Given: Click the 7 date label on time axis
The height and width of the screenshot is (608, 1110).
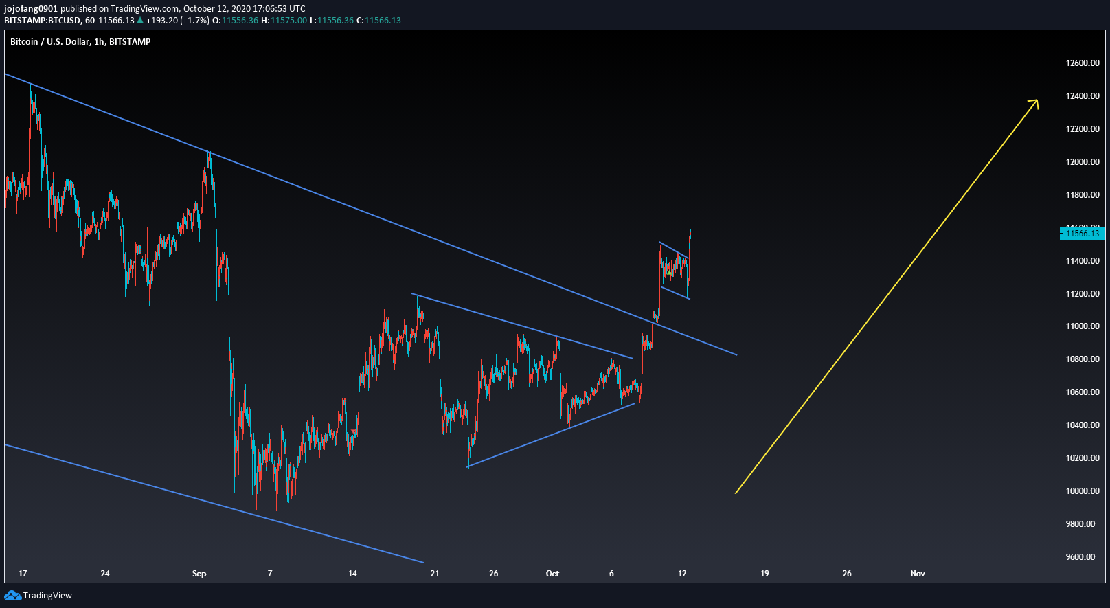Looking at the screenshot, I should 270,574.
